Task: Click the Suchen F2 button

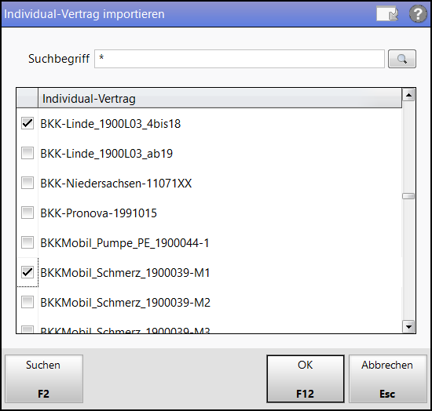Action: [44, 379]
